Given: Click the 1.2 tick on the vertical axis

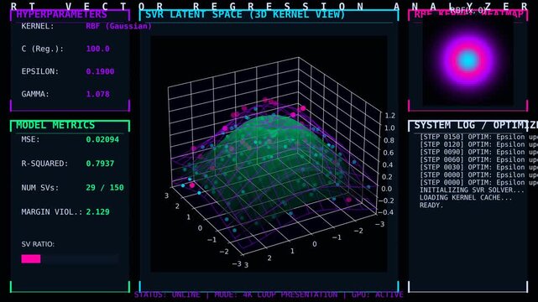Looking at the screenshot, I should pyautogui.click(x=389, y=116).
